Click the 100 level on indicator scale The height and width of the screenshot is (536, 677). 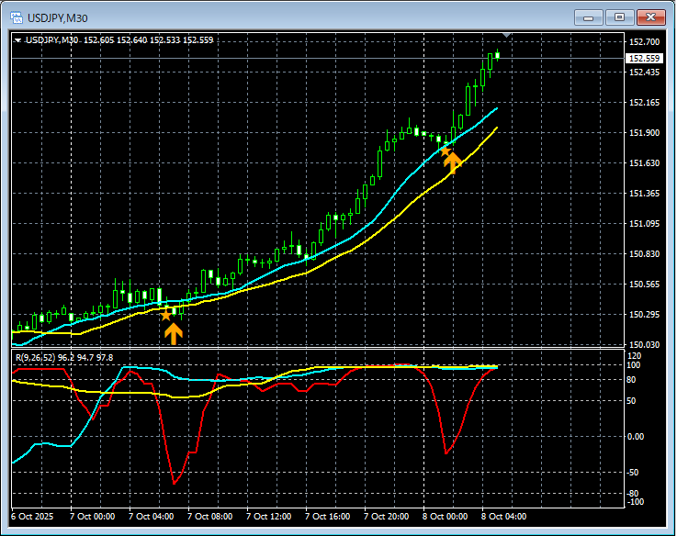[633, 365]
